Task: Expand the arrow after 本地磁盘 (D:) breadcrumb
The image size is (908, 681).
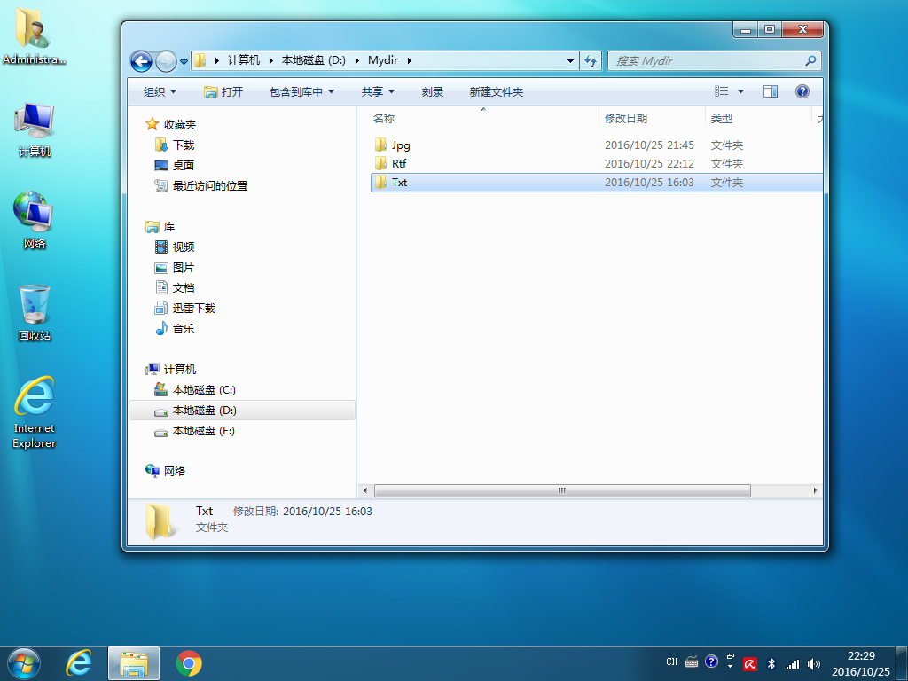Action: 356,61
